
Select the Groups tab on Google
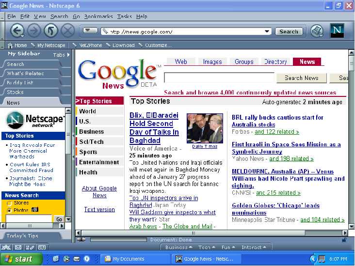click(x=244, y=62)
